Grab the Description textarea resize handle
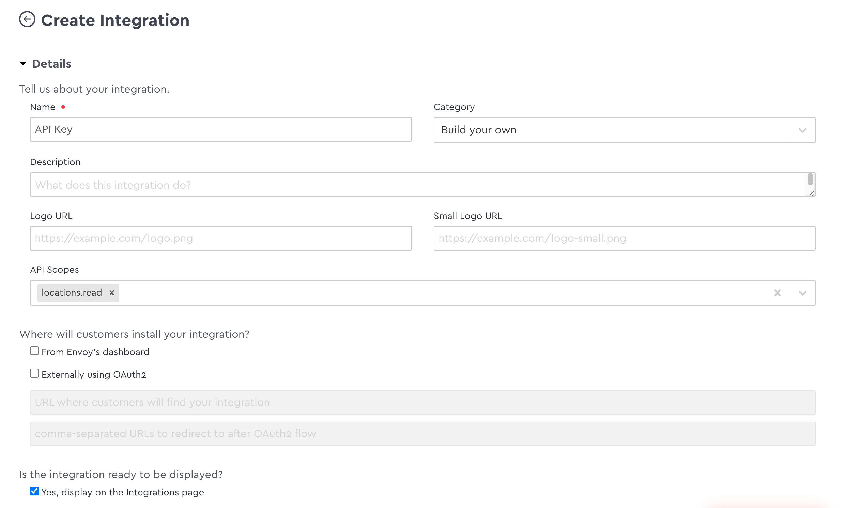Viewport: 845px width, 508px height. [811, 193]
